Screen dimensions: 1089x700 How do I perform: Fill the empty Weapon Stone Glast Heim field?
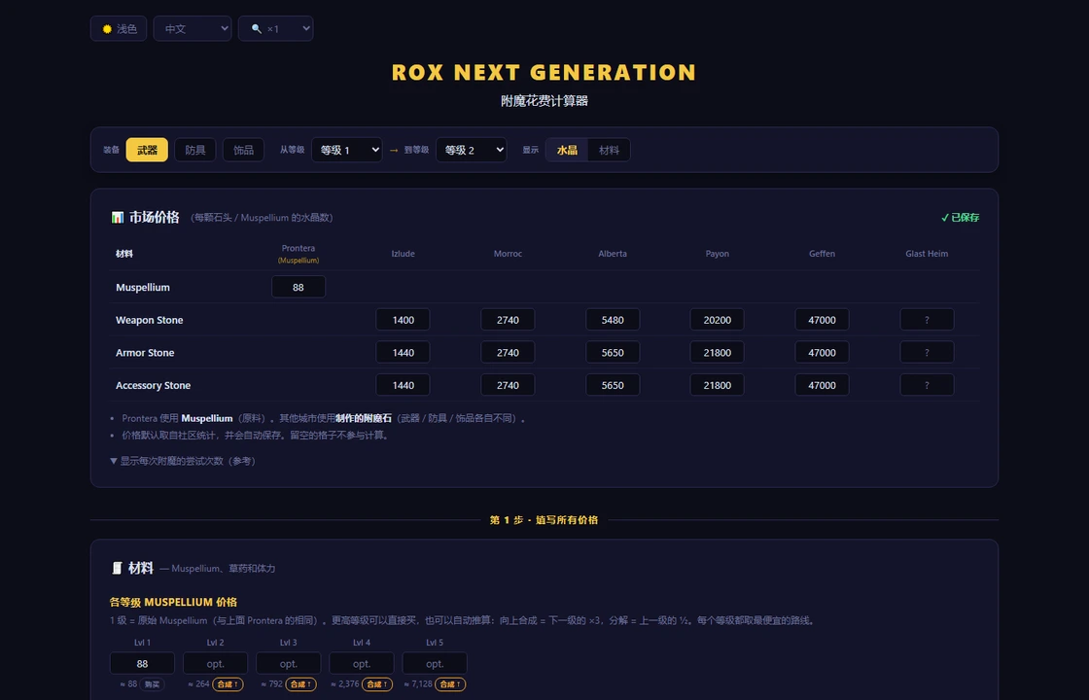[x=927, y=320]
